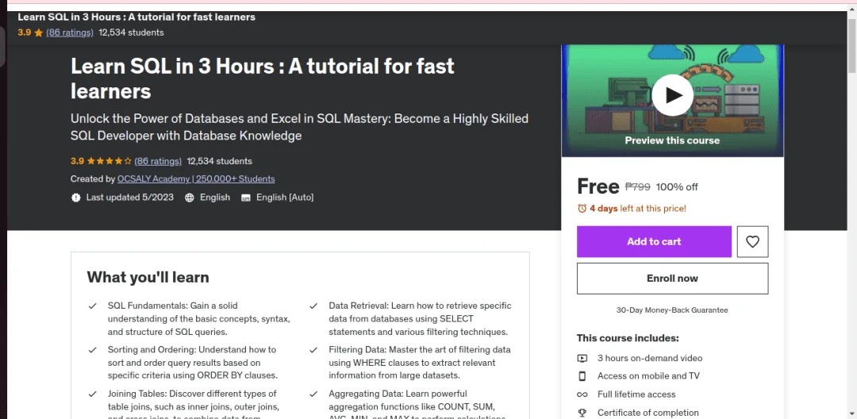Click the Certificate of completion text

pyautogui.click(x=648, y=413)
